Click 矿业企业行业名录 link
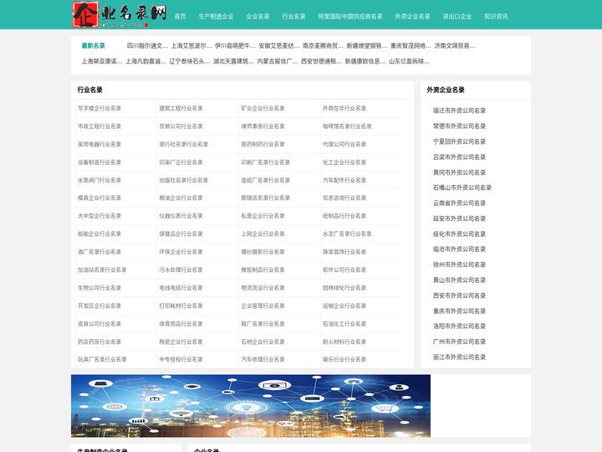The height and width of the screenshot is (452, 602). [263, 108]
